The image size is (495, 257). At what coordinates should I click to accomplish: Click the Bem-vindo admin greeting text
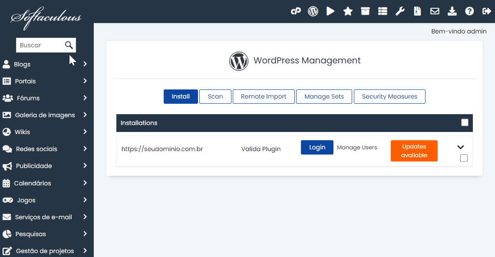pos(459,31)
